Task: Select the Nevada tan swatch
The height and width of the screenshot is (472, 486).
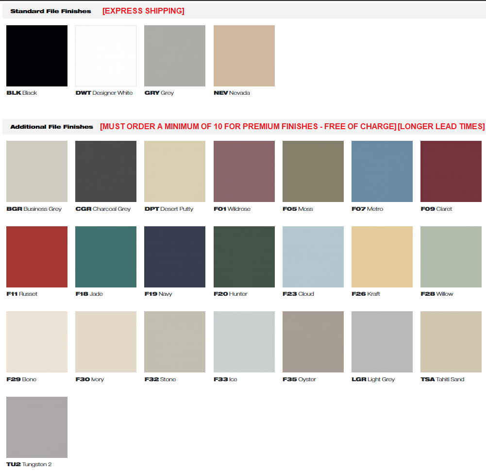Action: (244, 56)
